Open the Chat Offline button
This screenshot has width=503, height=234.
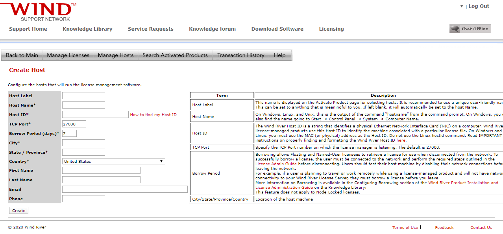coord(470,29)
